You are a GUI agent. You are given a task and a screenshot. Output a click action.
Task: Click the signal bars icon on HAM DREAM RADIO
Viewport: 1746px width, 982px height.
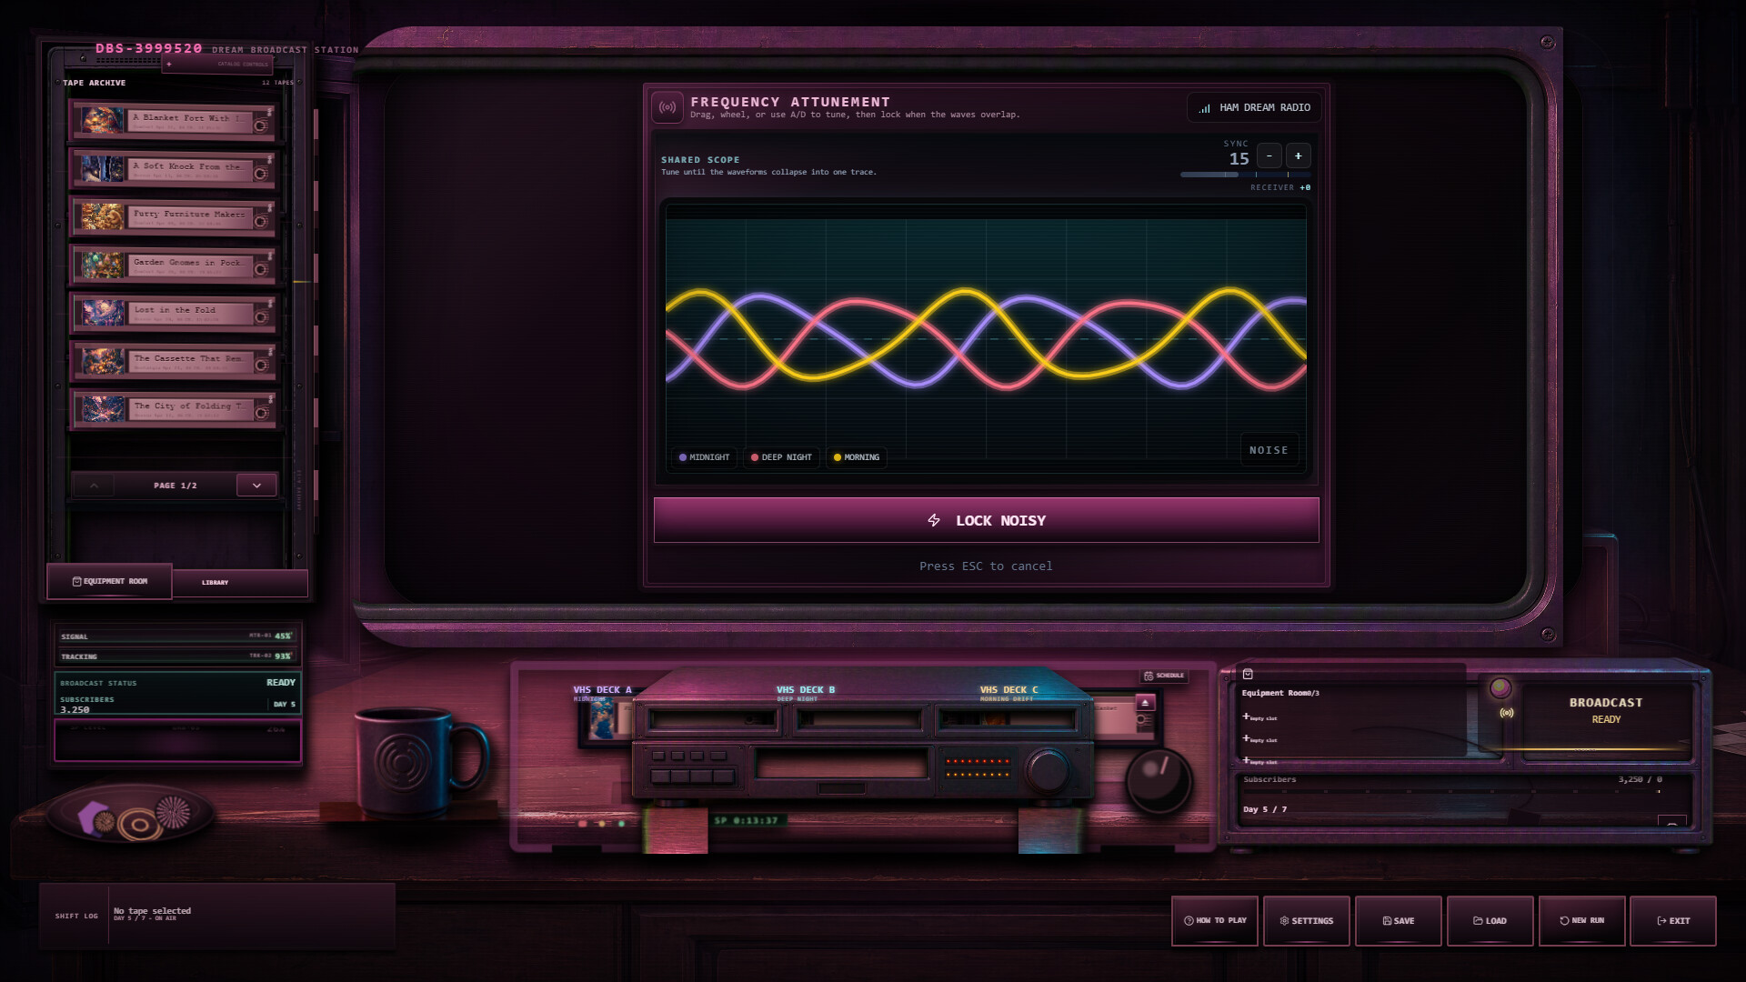(x=1204, y=108)
